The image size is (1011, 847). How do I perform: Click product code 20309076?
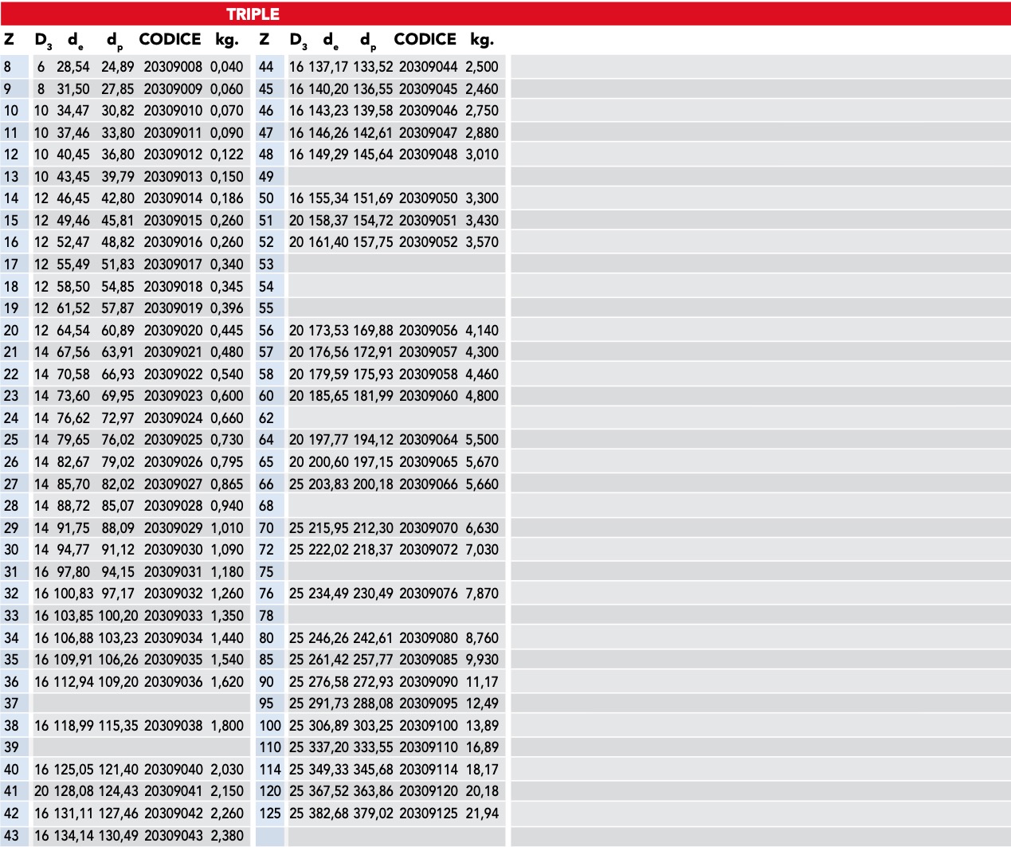(428, 594)
